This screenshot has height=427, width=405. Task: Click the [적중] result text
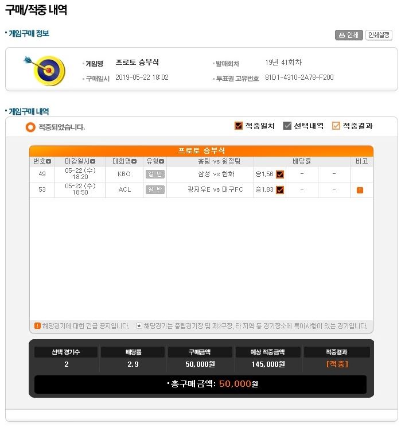[337, 364]
